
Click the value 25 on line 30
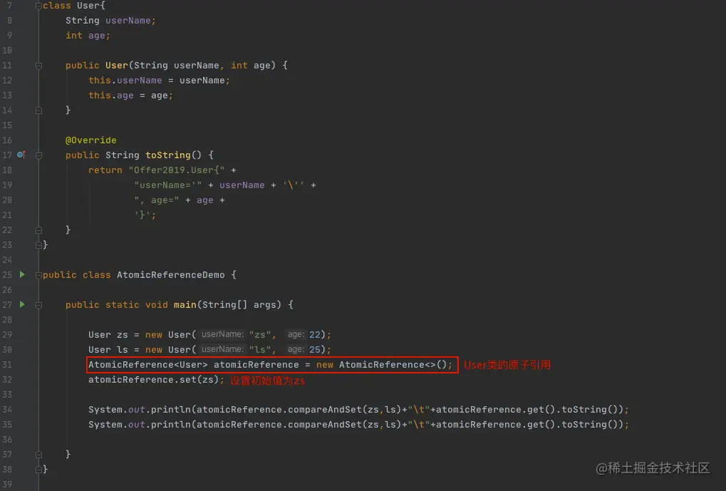pos(315,349)
